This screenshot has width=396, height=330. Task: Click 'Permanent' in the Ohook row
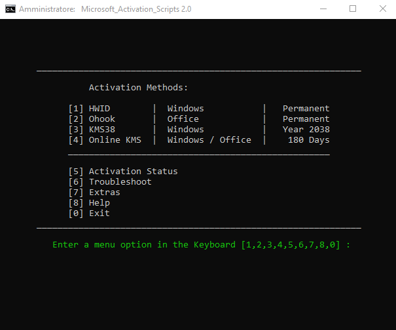coord(306,119)
